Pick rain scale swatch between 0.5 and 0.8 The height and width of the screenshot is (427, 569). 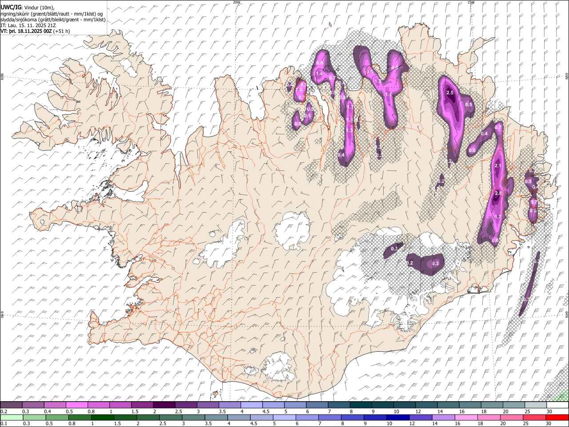(57, 417)
